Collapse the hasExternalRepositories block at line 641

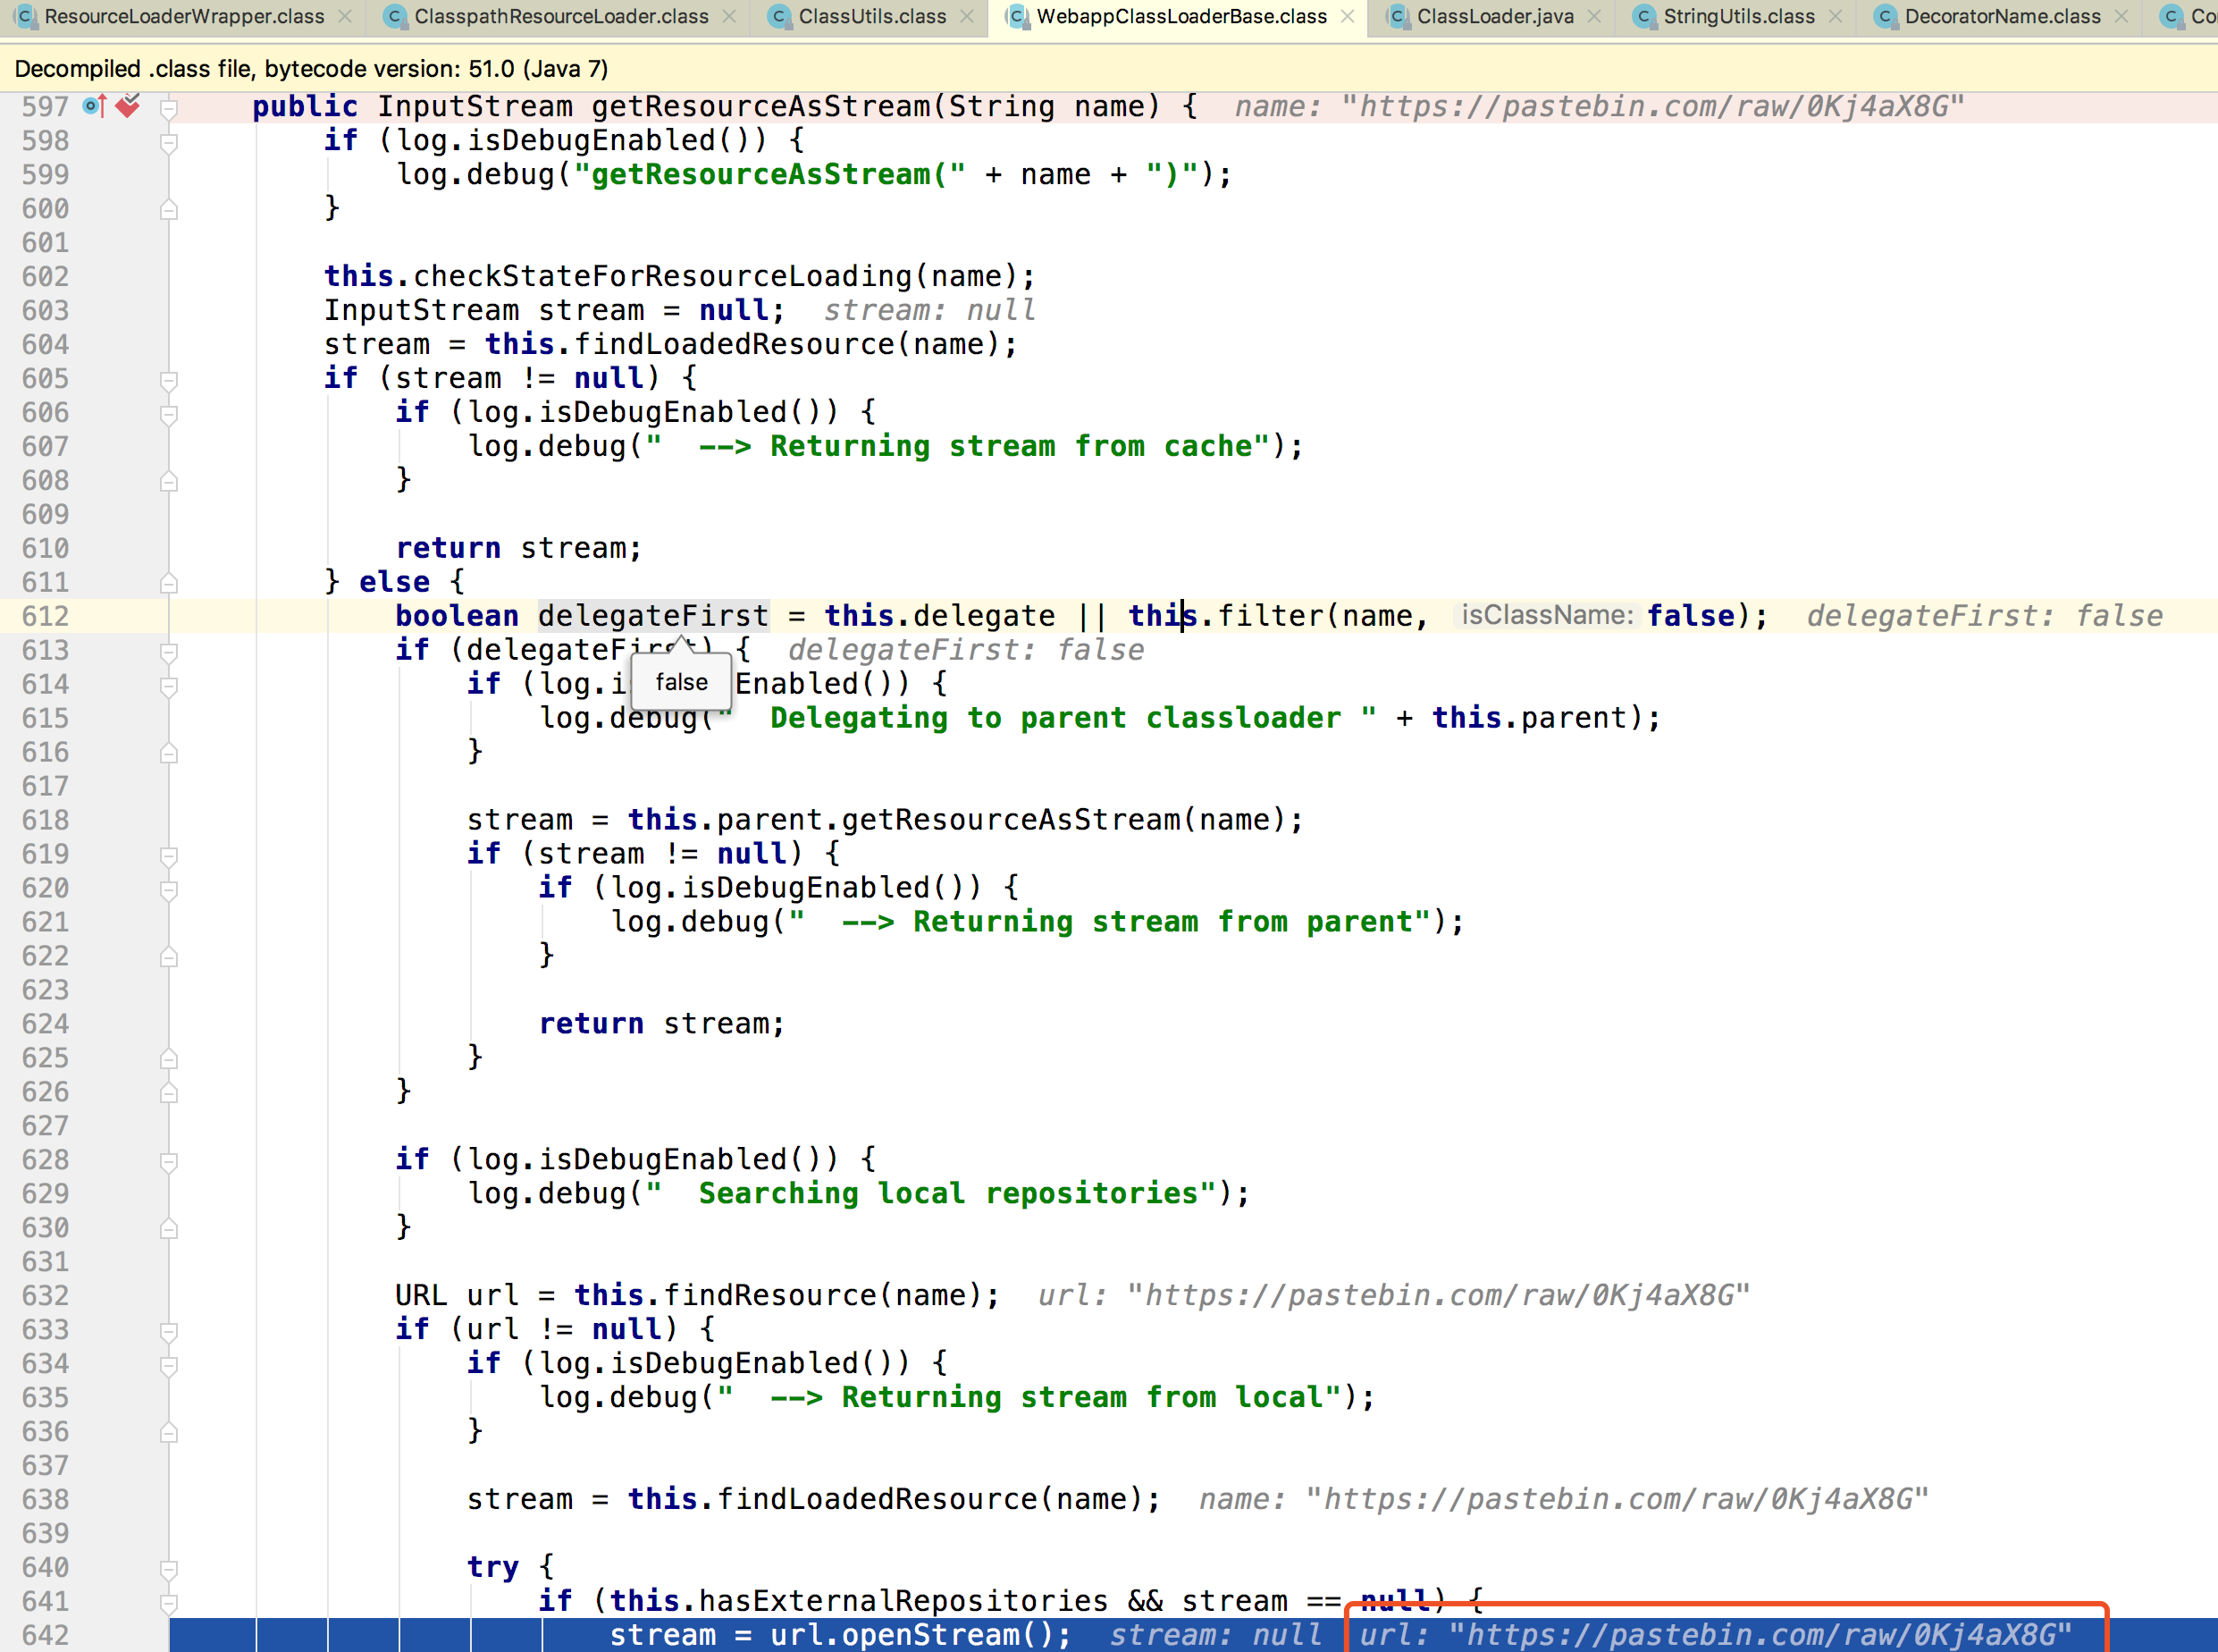(169, 1604)
